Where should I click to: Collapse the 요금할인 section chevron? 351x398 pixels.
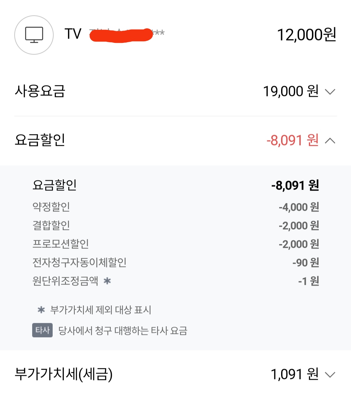330,141
